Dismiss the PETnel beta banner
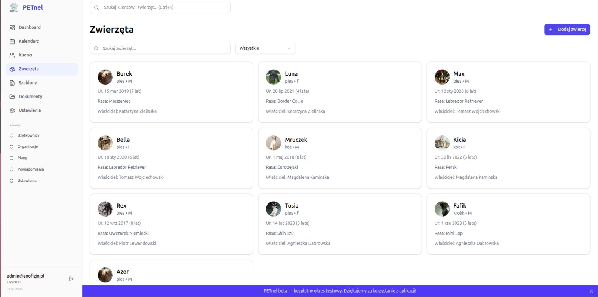Viewport: 598px width, 297px height. pos(591,291)
